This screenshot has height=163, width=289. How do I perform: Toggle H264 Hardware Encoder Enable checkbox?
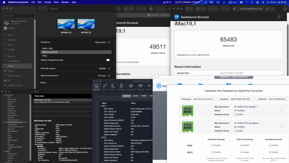click(x=270, y=145)
